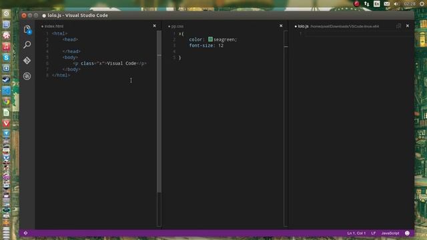Viewport: 427px width, 240px height.
Task: Launch Telegram from the dock
Action: [6, 133]
